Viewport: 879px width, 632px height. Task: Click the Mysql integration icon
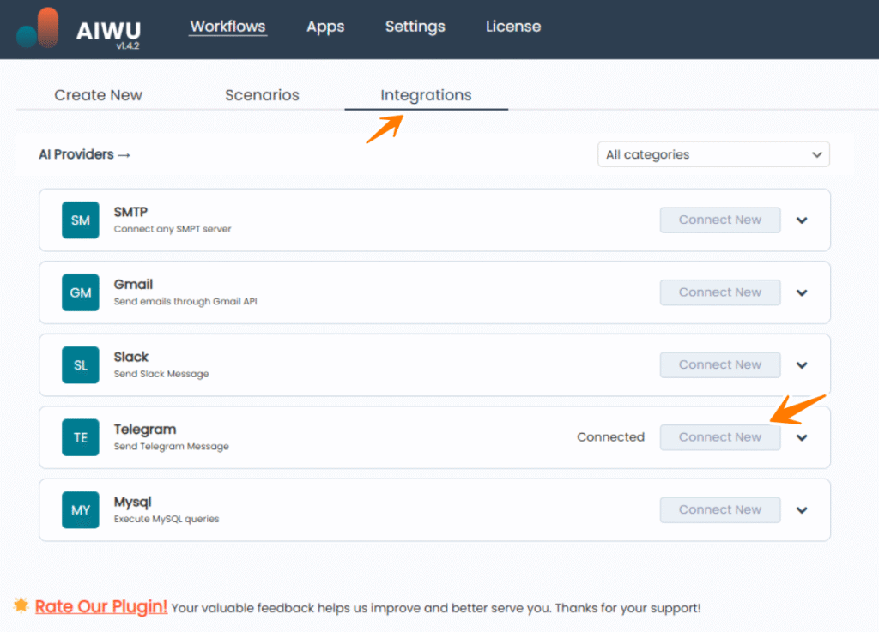pos(80,509)
